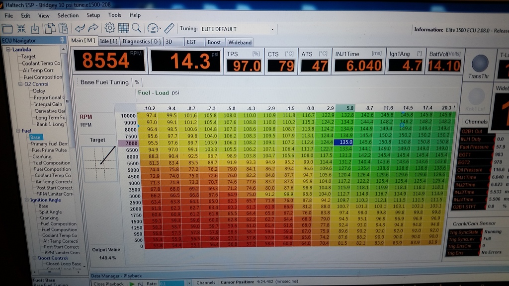Switch to the 3D tab
This screenshot has width=509, height=286.
pos(173,42)
